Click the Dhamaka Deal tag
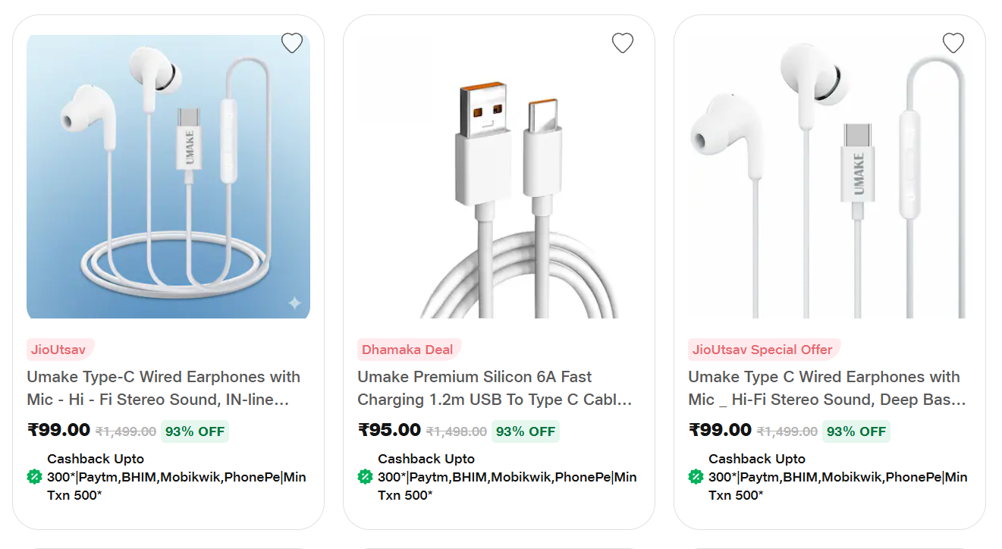The width and height of the screenshot is (1002, 549). pos(408,350)
